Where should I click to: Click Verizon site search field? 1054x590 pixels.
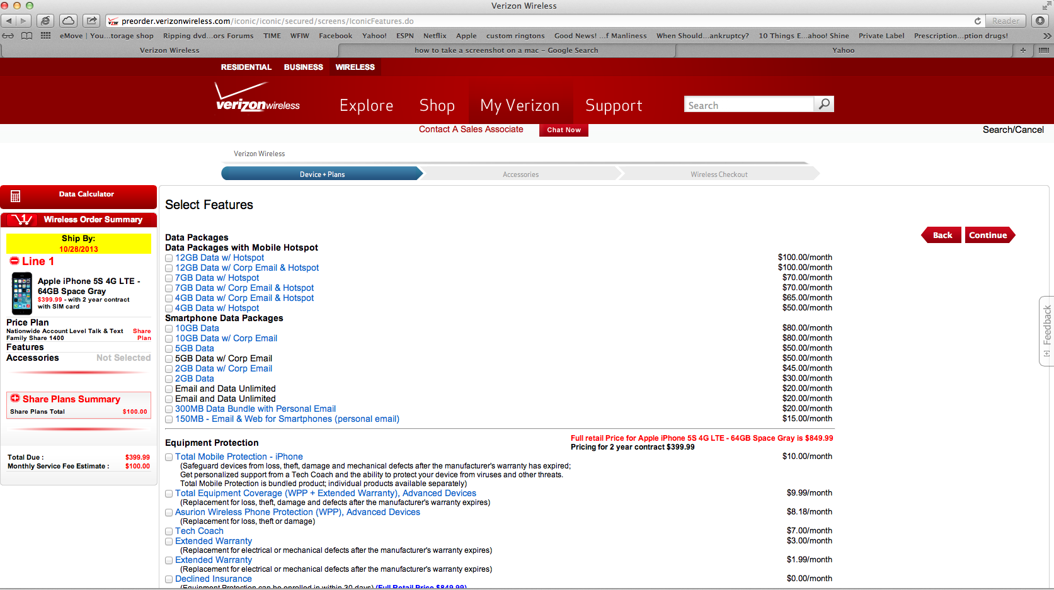click(x=748, y=105)
